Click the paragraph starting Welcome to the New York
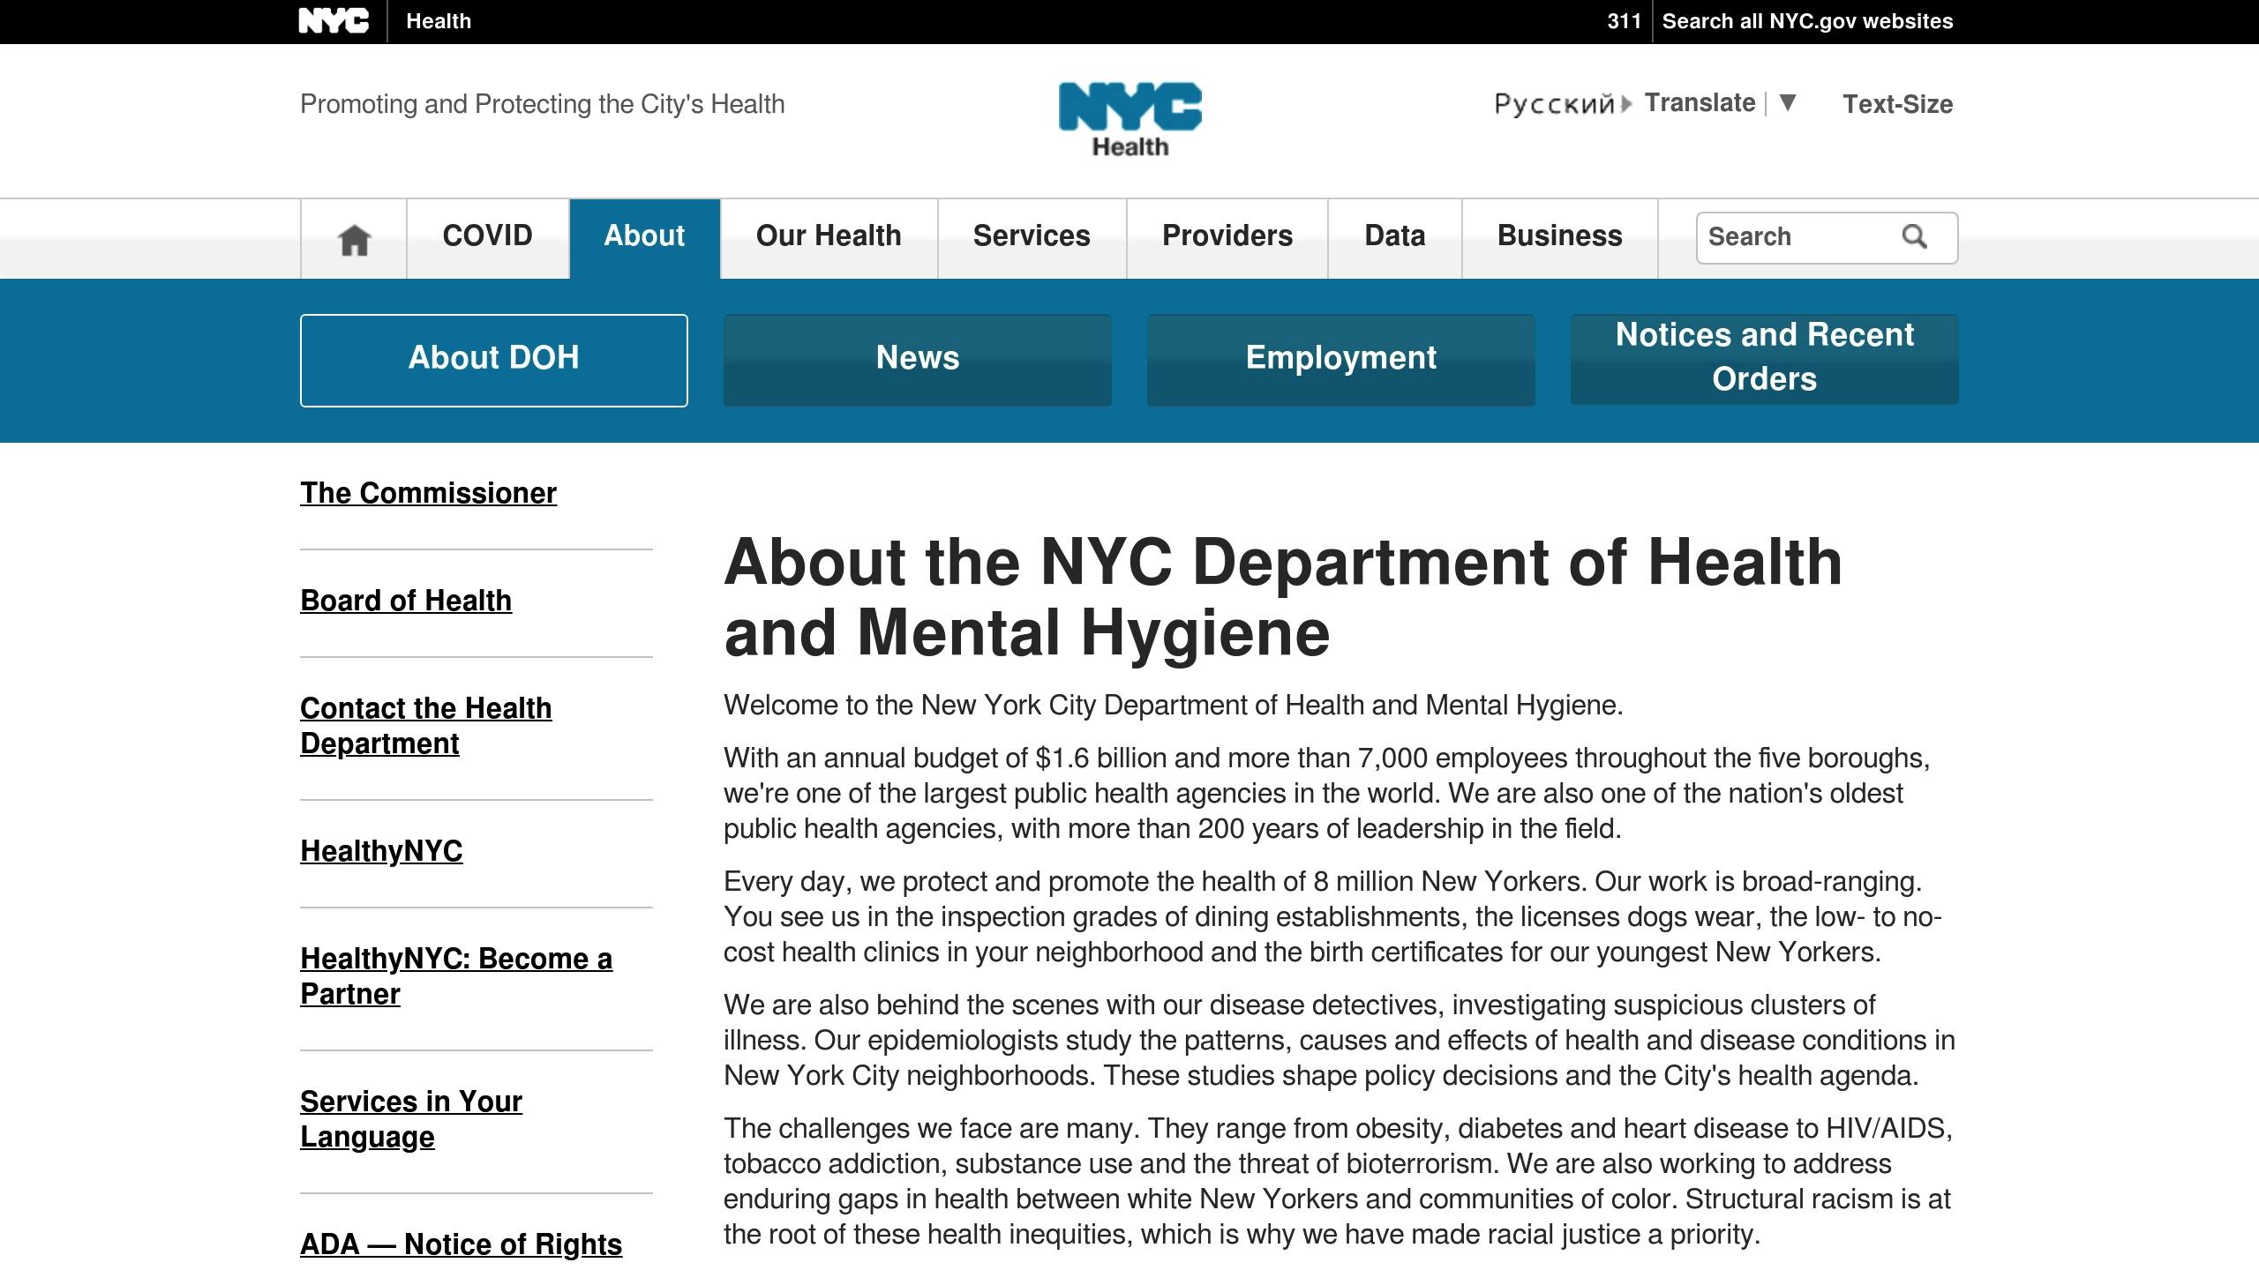This screenshot has height=1270, width=2259. tap(1174, 706)
